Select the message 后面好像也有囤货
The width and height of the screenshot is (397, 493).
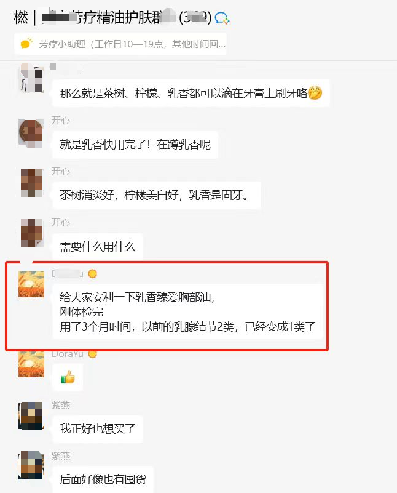click(103, 479)
